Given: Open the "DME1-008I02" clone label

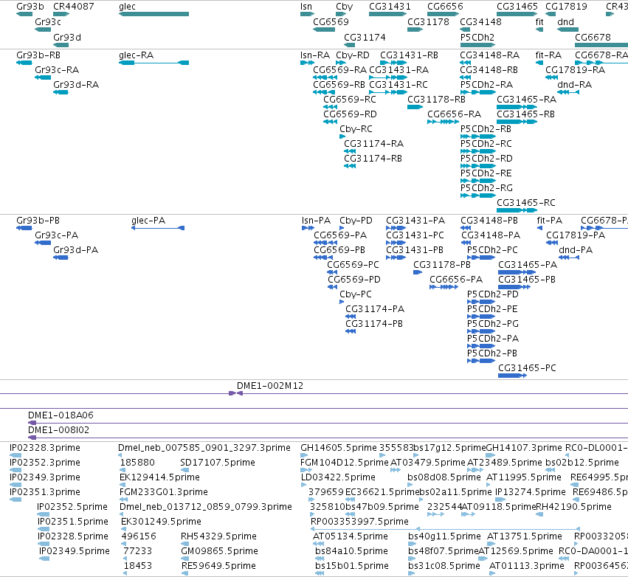Looking at the screenshot, I should [x=58, y=429].
